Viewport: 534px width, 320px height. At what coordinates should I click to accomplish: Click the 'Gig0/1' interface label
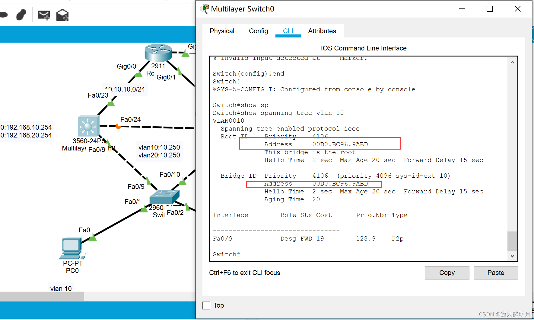[x=166, y=77]
